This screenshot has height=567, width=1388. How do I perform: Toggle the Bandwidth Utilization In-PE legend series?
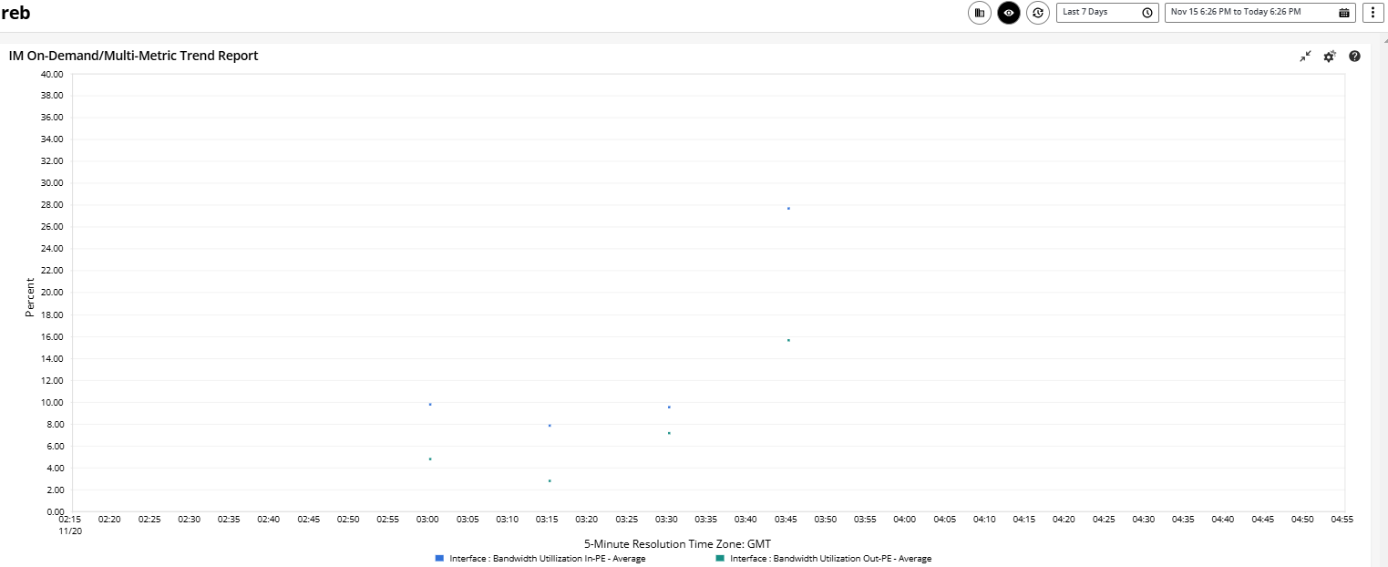click(547, 559)
